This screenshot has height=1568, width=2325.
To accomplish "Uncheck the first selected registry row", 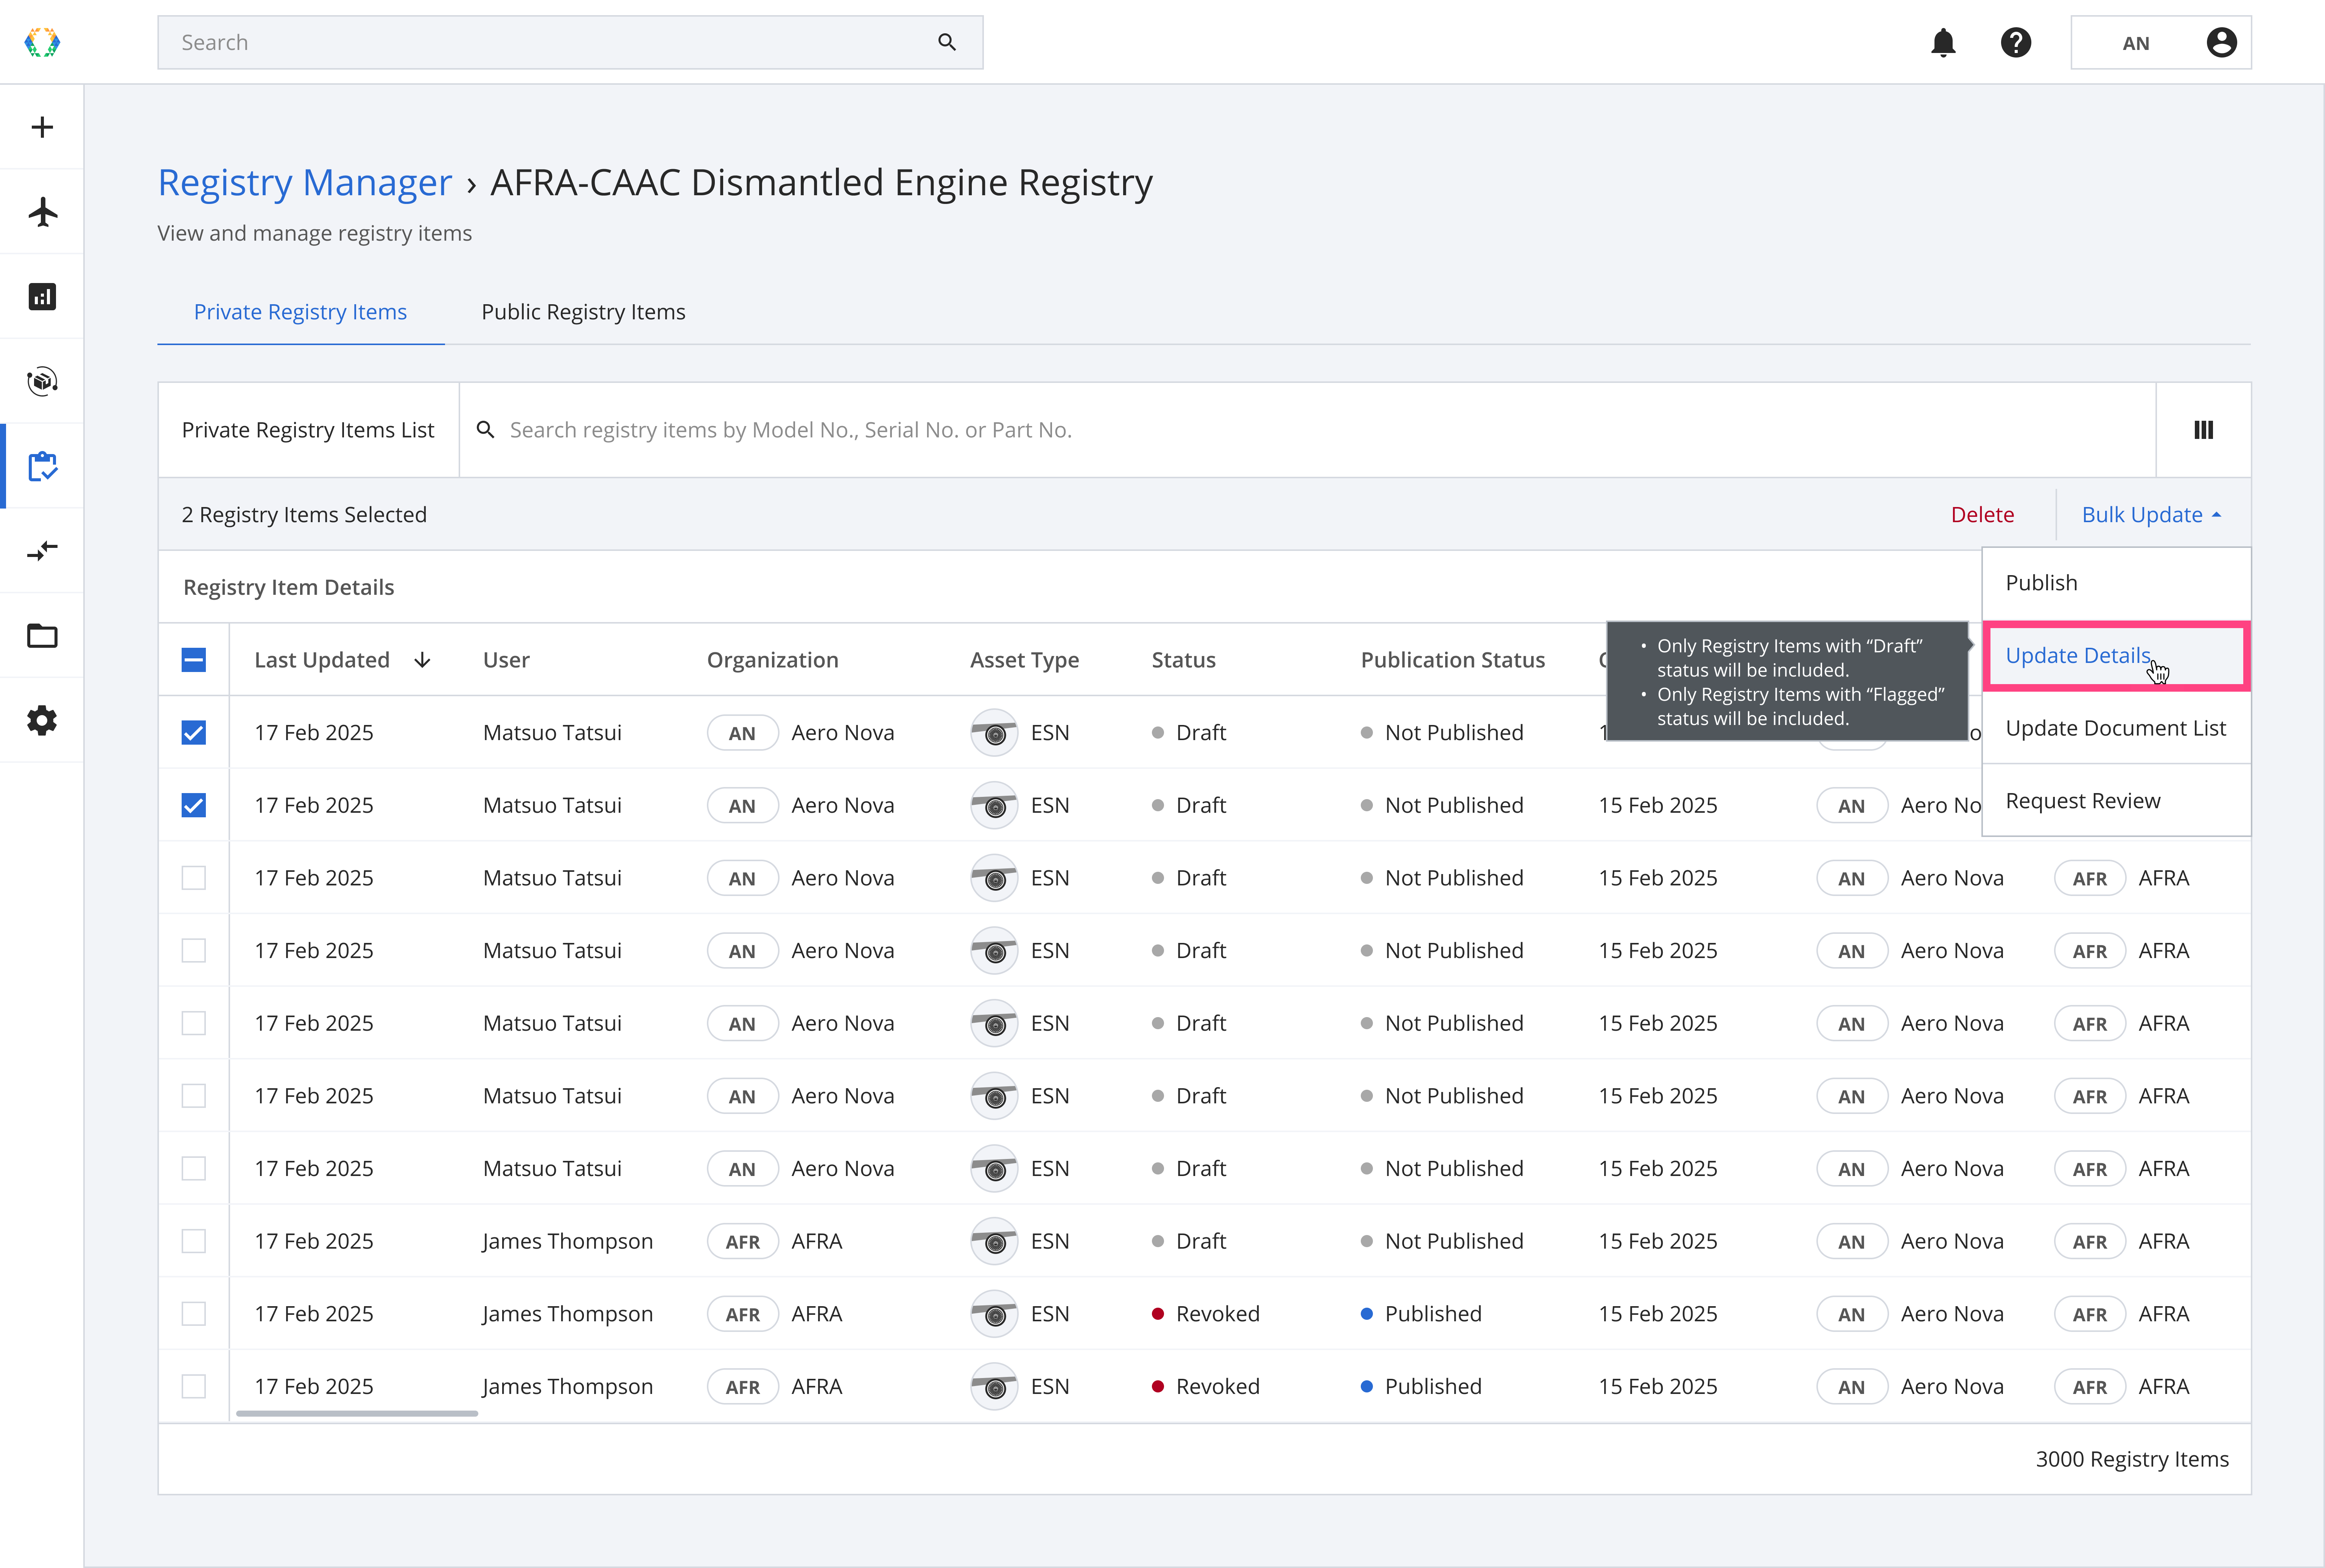I will (x=194, y=733).
